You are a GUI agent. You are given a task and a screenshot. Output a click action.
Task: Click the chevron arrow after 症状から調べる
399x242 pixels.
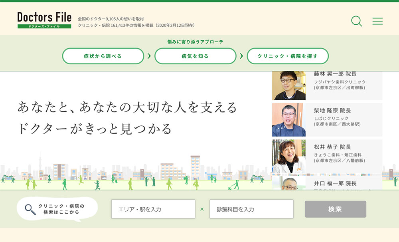pos(149,56)
